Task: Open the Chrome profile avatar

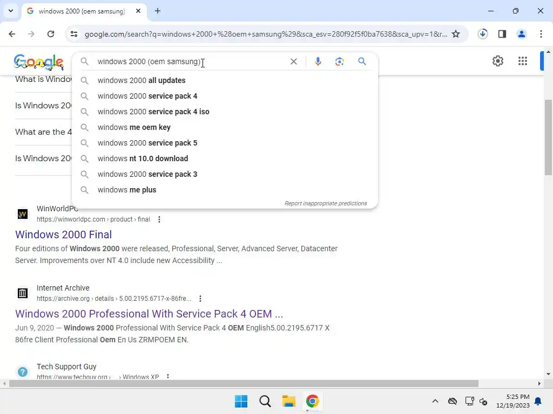Action: pyautogui.click(x=521, y=34)
